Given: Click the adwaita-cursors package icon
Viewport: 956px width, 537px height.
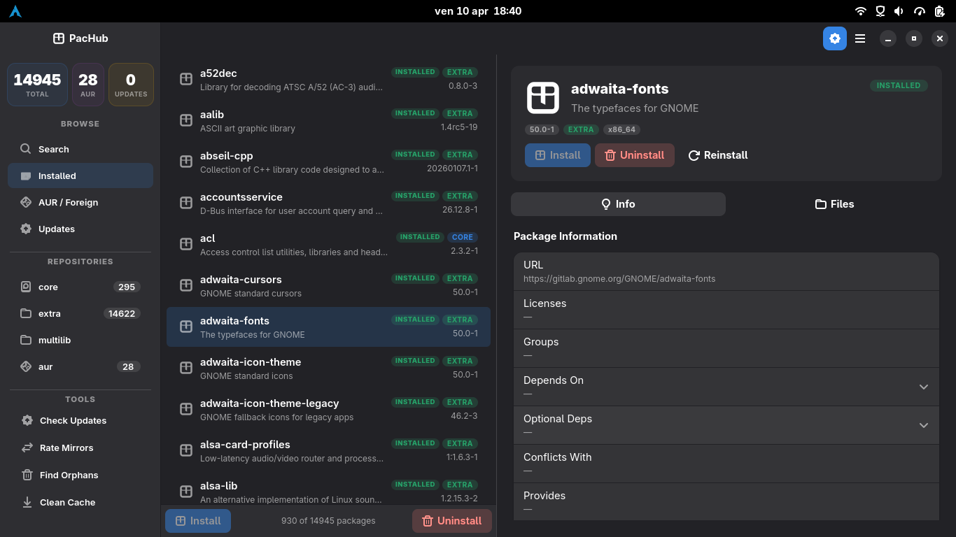Looking at the screenshot, I should point(186,285).
